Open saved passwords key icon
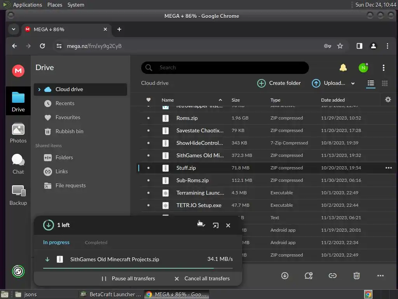The width and height of the screenshot is (398, 299). tap(327, 46)
